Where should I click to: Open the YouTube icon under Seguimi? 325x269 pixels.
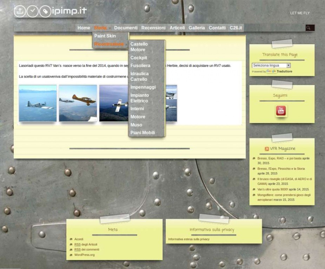(x=281, y=111)
